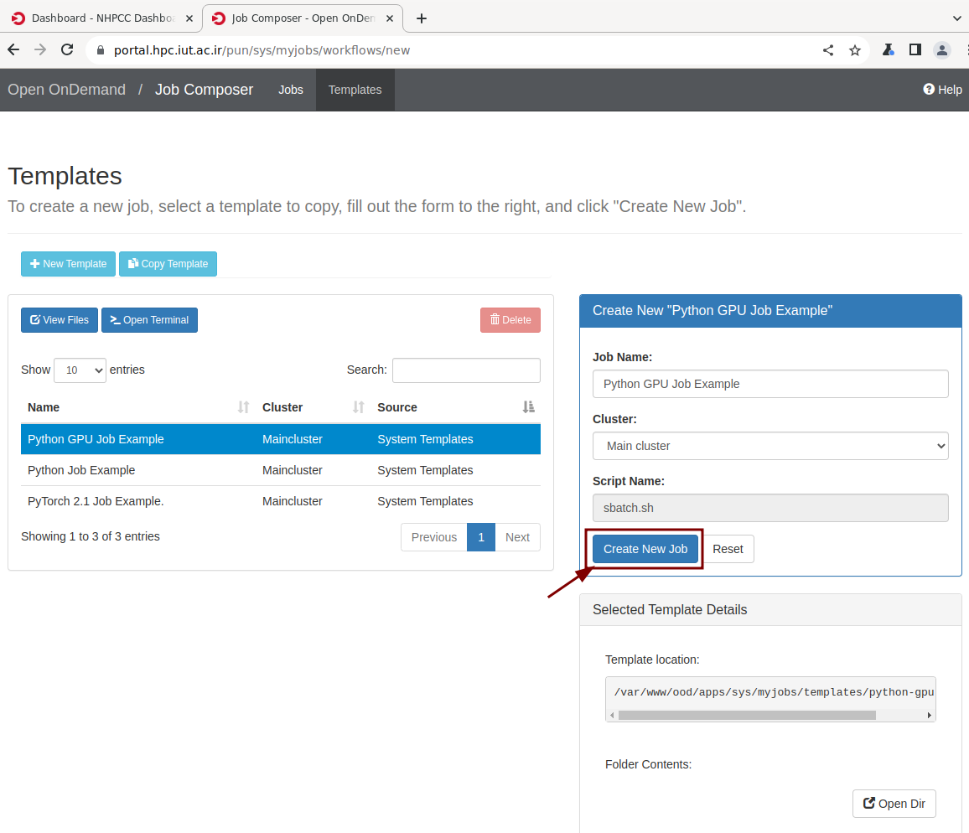Select the Python Job Example row
The image size is (969, 833).
click(281, 470)
